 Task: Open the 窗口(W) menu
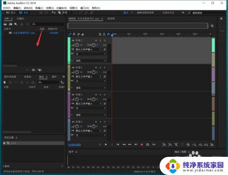click(x=85, y=8)
